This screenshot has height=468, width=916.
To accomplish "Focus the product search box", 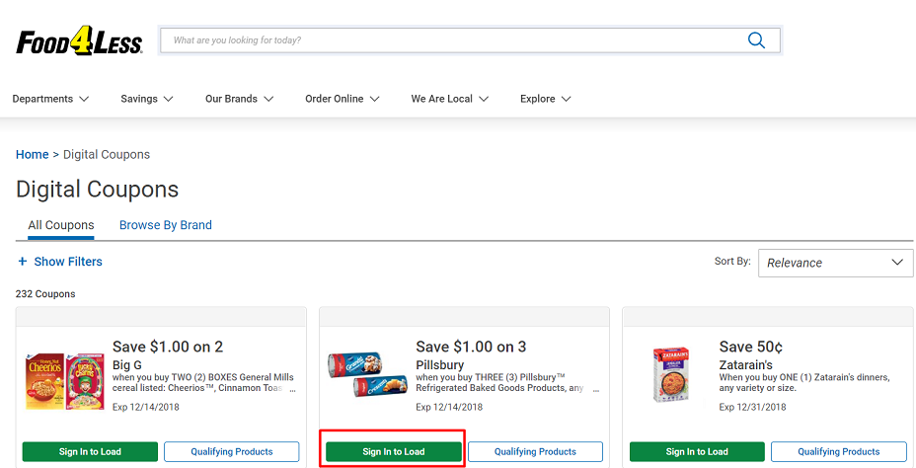I will [x=470, y=40].
